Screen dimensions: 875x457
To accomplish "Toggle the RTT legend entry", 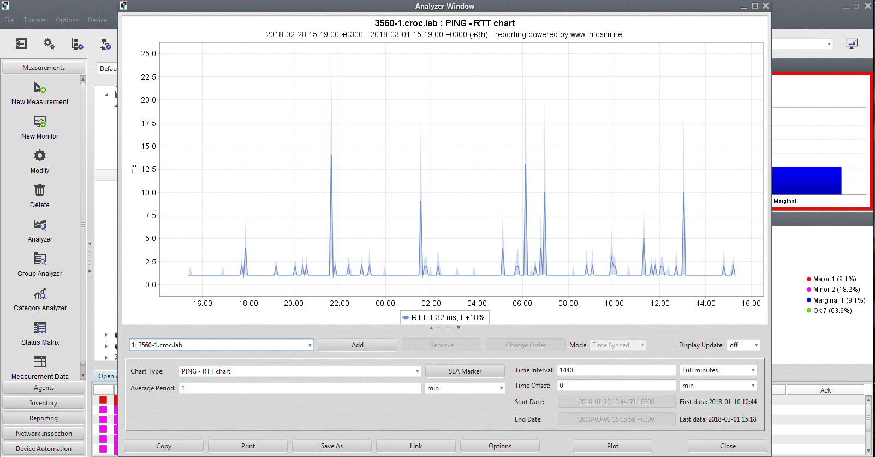I will (x=444, y=317).
